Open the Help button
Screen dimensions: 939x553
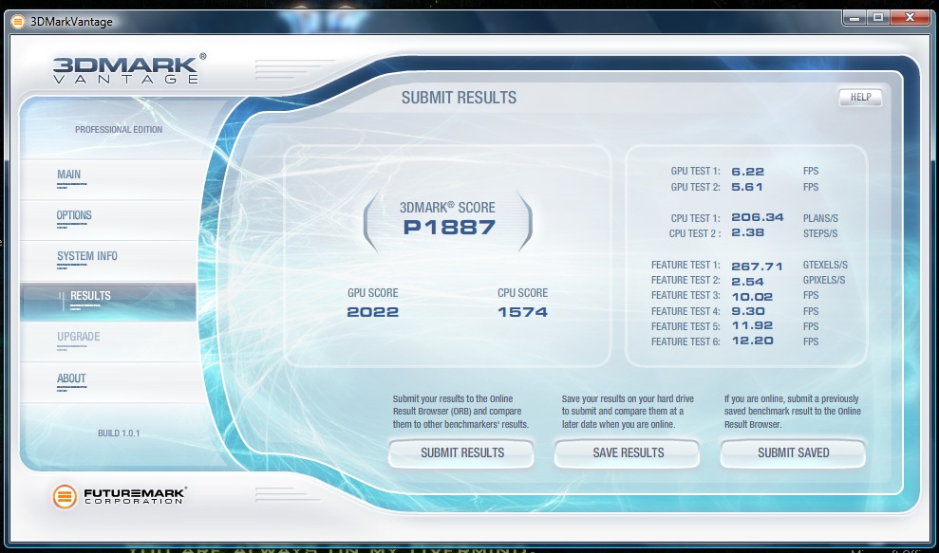[860, 98]
